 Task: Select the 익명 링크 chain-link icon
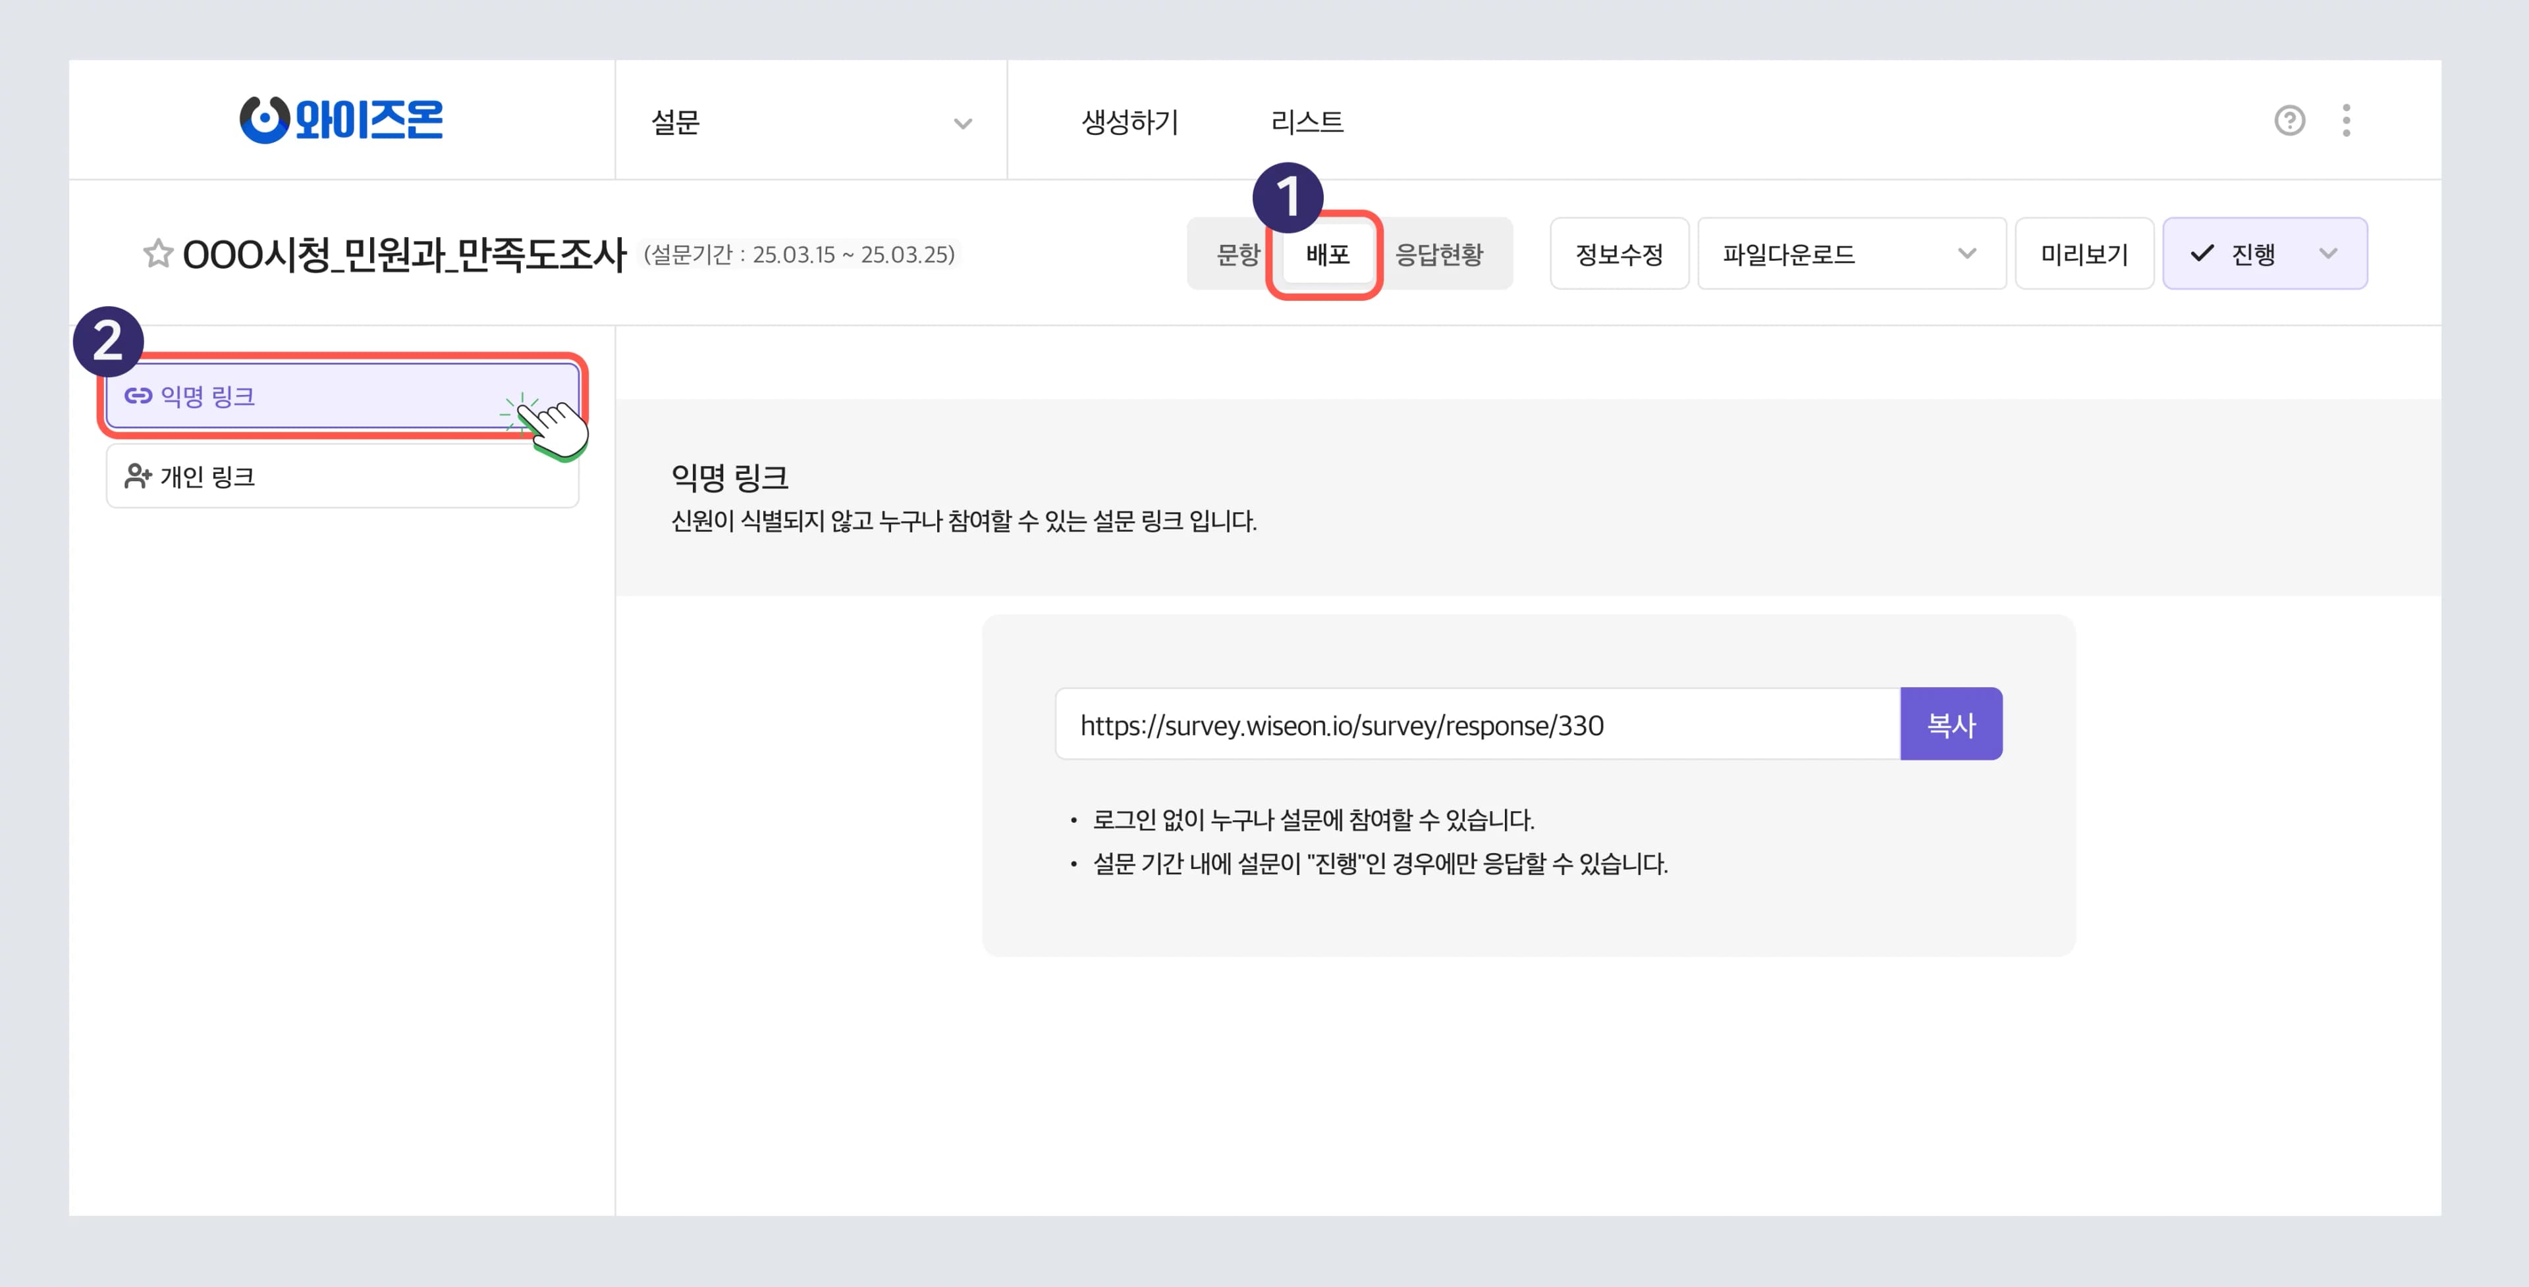pyautogui.click(x=138, y=396)
